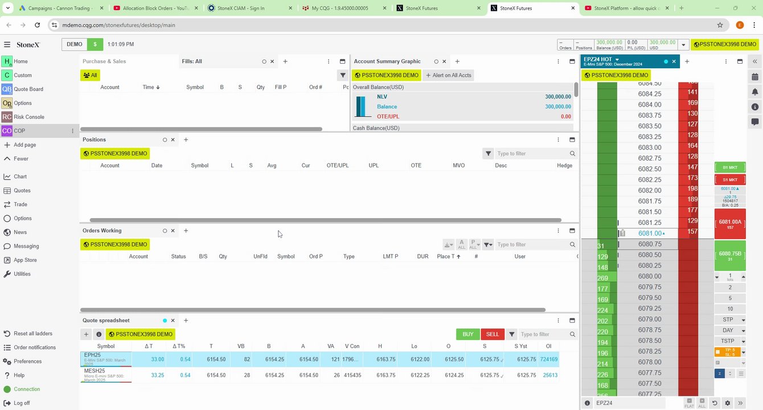Viewport: 763px width, 410px height.
Task: Decrease lots with down arrow
Action: 717,277
